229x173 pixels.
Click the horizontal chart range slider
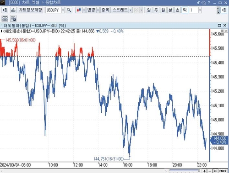click(x=185, y=171)
